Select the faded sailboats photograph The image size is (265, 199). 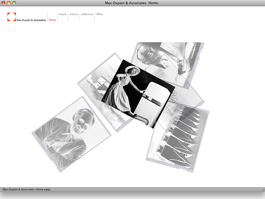coord(178,139)
